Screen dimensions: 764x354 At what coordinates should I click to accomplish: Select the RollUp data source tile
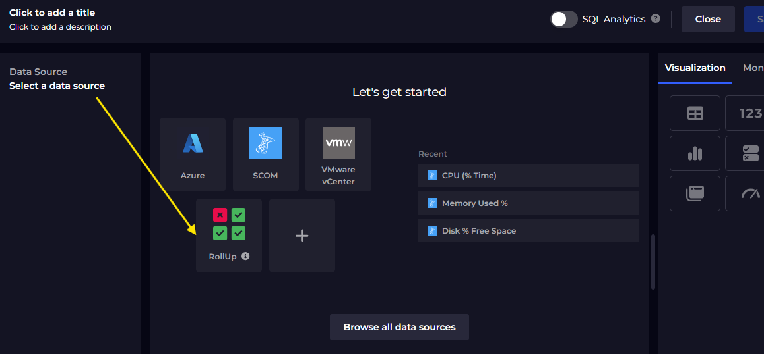click(x=228, y=234)
